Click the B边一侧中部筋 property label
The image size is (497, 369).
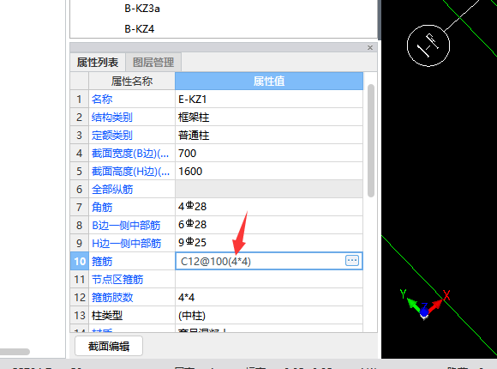click(x=126, y=226)
